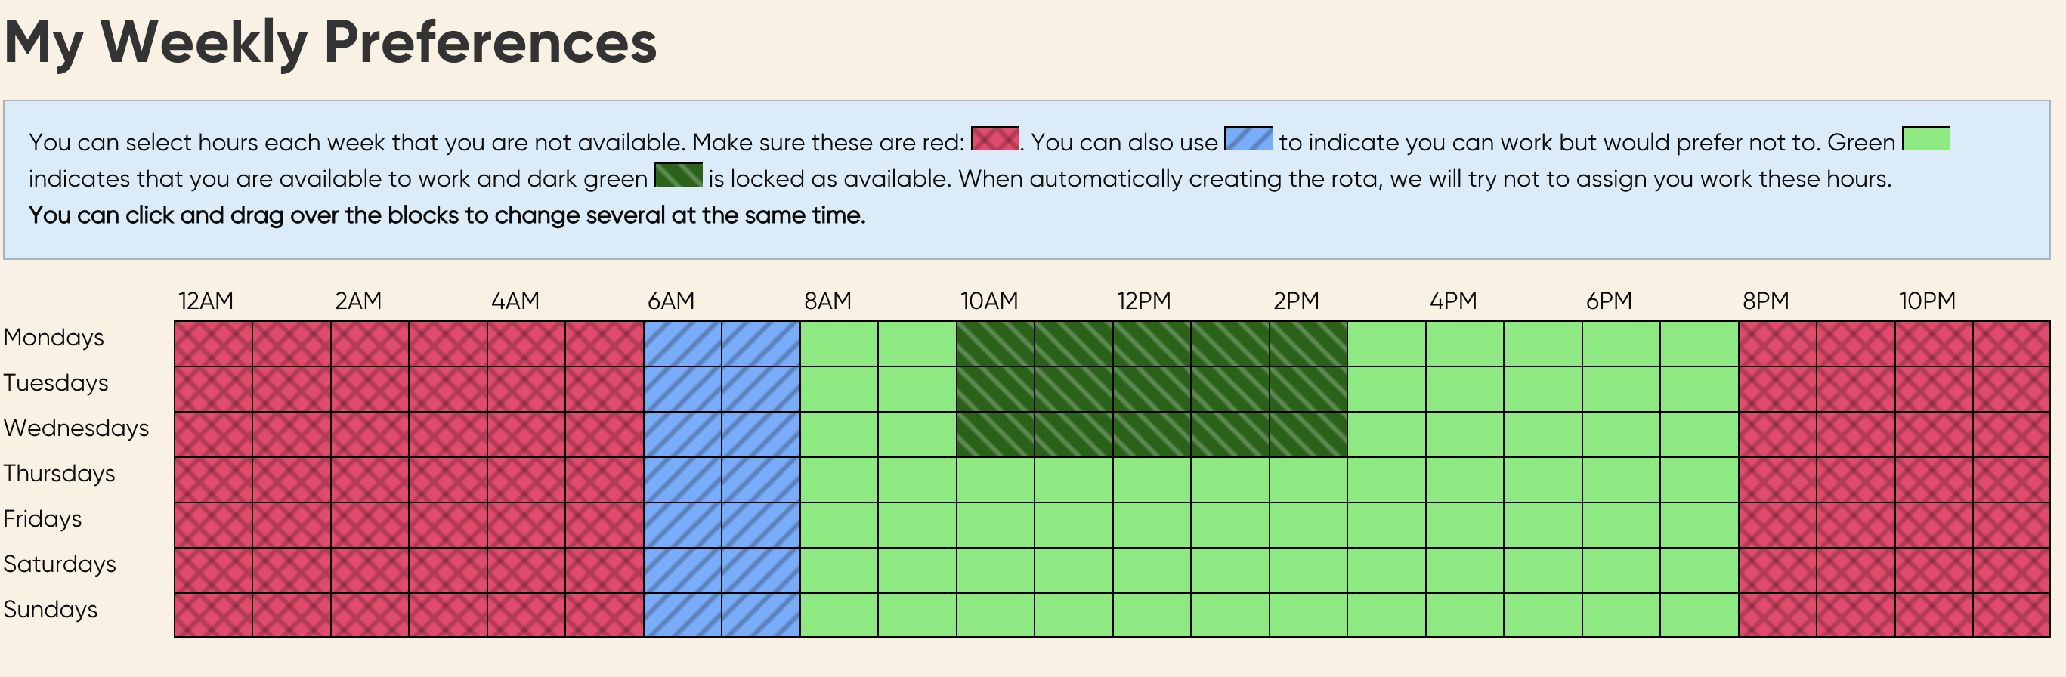Image resolution: width=2066 pixels, height=677 pixels.
Task: Toggle the Sundays 6AM blue block
Action: [x=682, y=615]
